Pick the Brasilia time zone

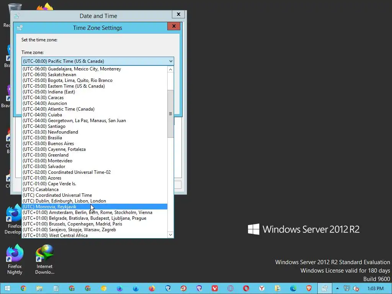pyautogui.click(x=95, y=138)
